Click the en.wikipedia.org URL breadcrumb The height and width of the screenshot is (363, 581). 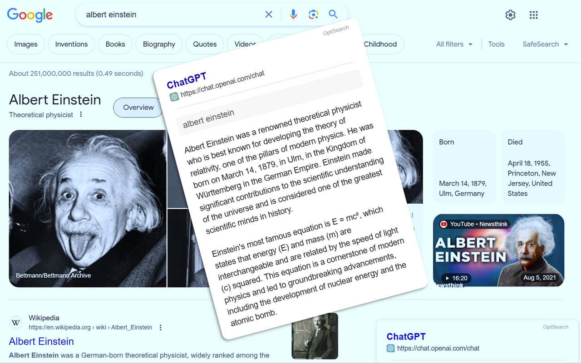tap(90, 327)
